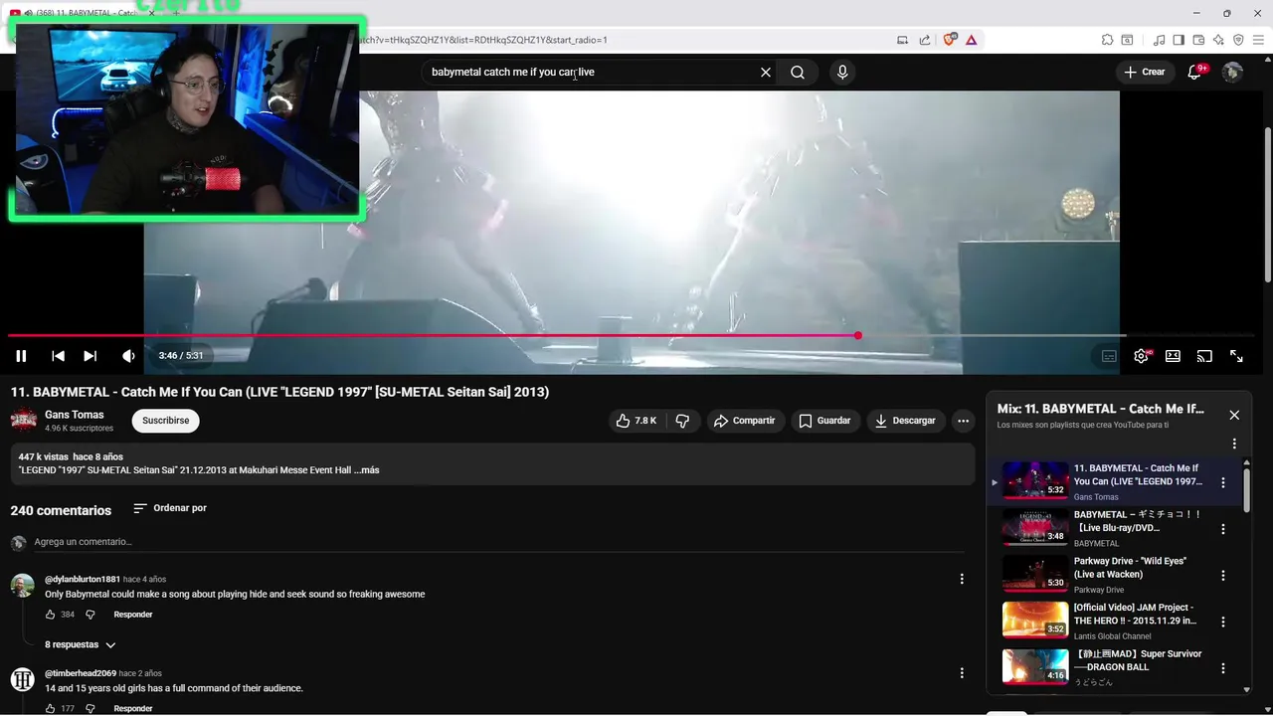
Task: Like the comment by @dylanblurton1881
Action: click(51, 615)
